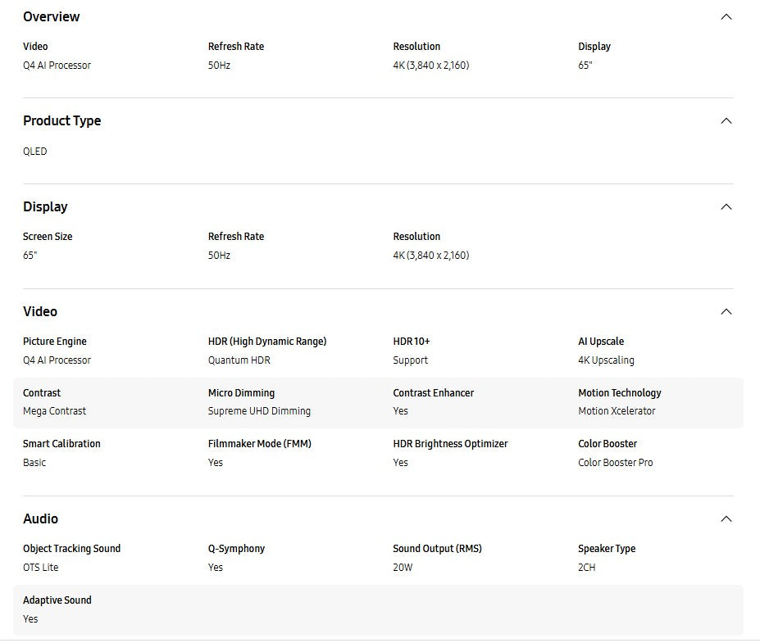The height and width of the screenshot is (643, 760).
Task: Click the Audio section heading text
Action: 41,519
